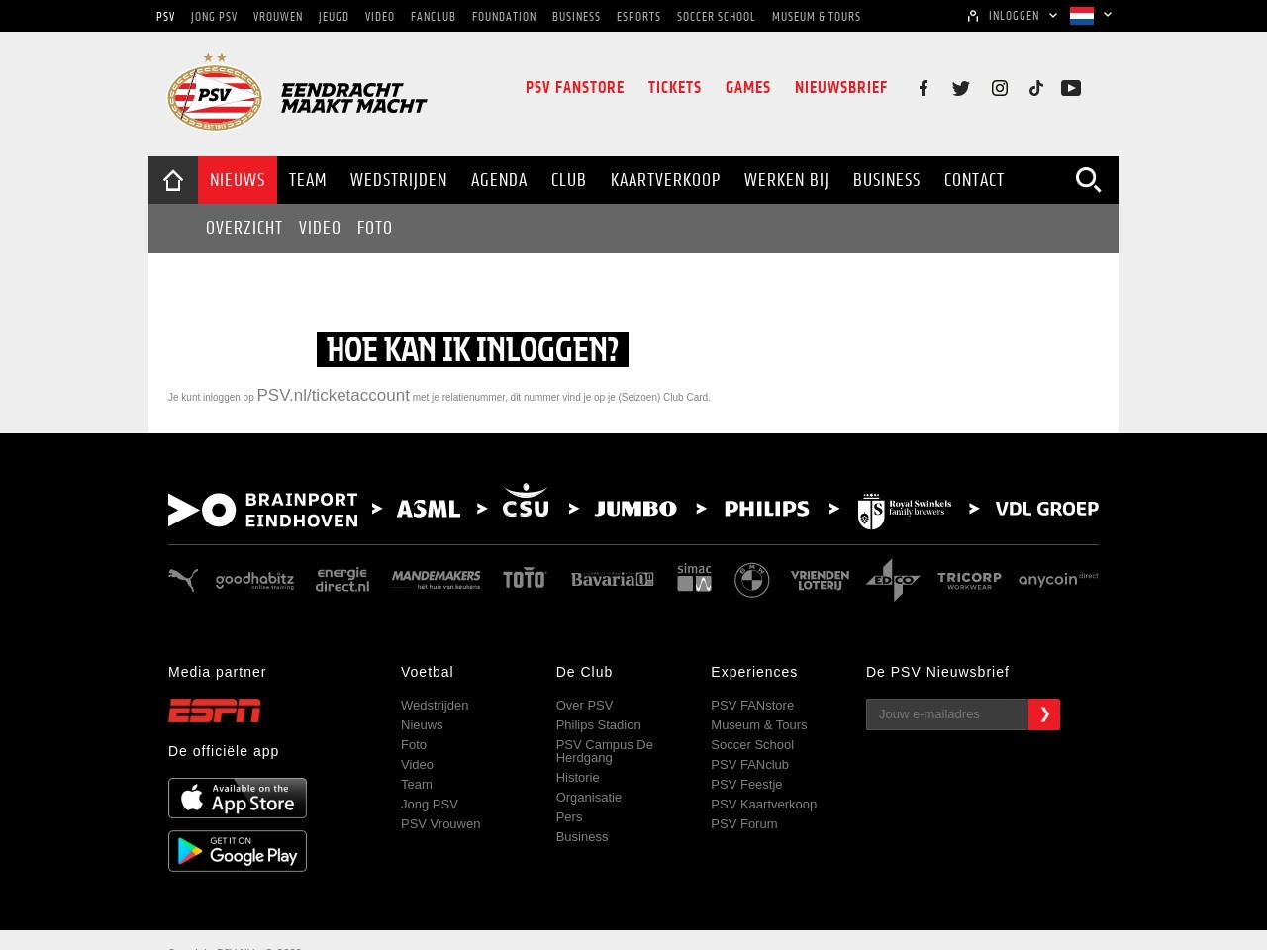Select the Foto submenu tab
The image size is (1267, 950).
pyautogui.click(x=375, y=228)
